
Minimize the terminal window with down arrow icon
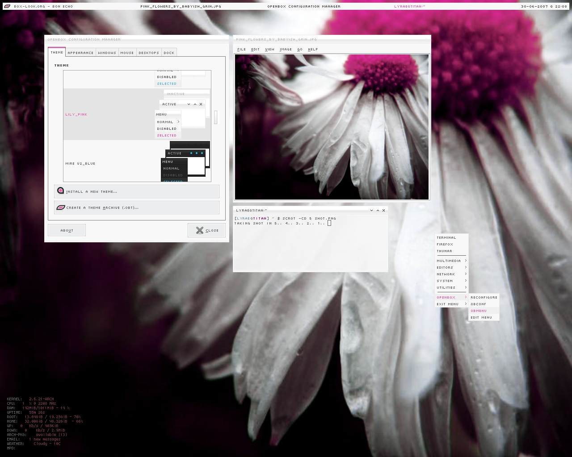click(x=371, y=210)
